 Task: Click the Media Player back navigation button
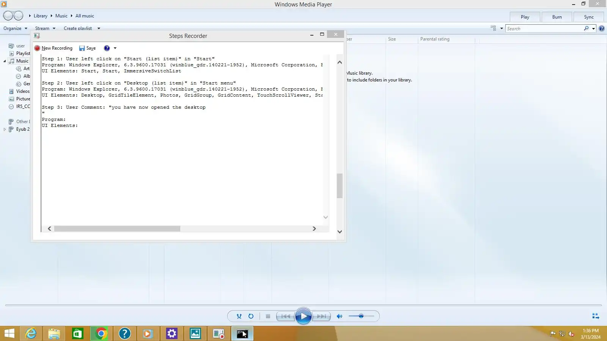(8, 16)
